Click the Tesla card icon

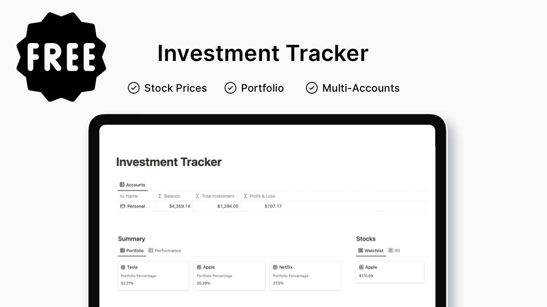(x=123, y=267)
